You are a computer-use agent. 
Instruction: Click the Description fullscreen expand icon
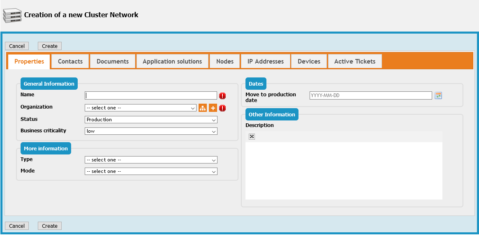(252, 136)
